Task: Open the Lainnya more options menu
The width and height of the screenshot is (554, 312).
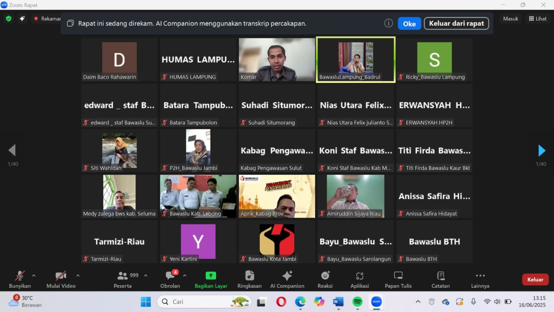Action: [480, 279]
